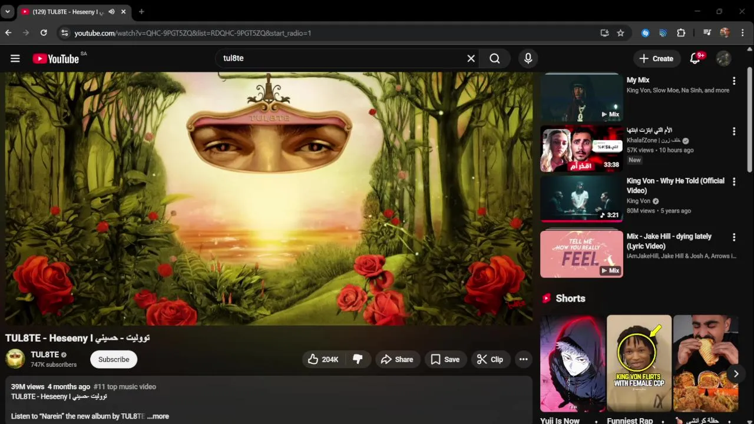
Task: Click the browser address bar URL
Action: [193, 33]
